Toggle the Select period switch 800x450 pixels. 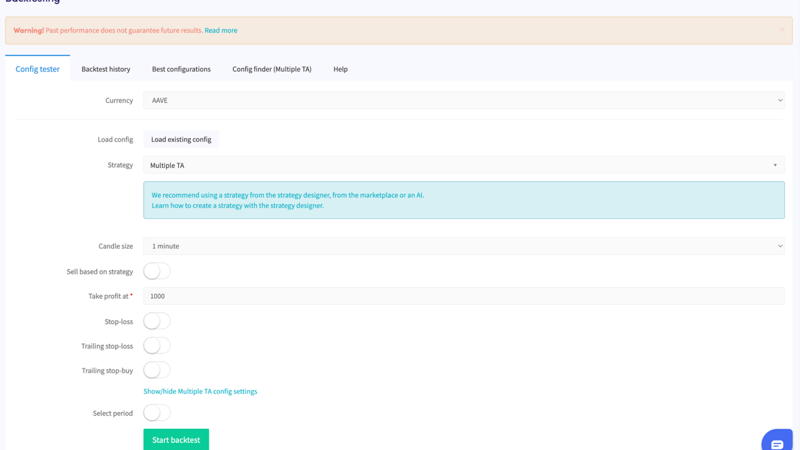click(x=156, y=413)
